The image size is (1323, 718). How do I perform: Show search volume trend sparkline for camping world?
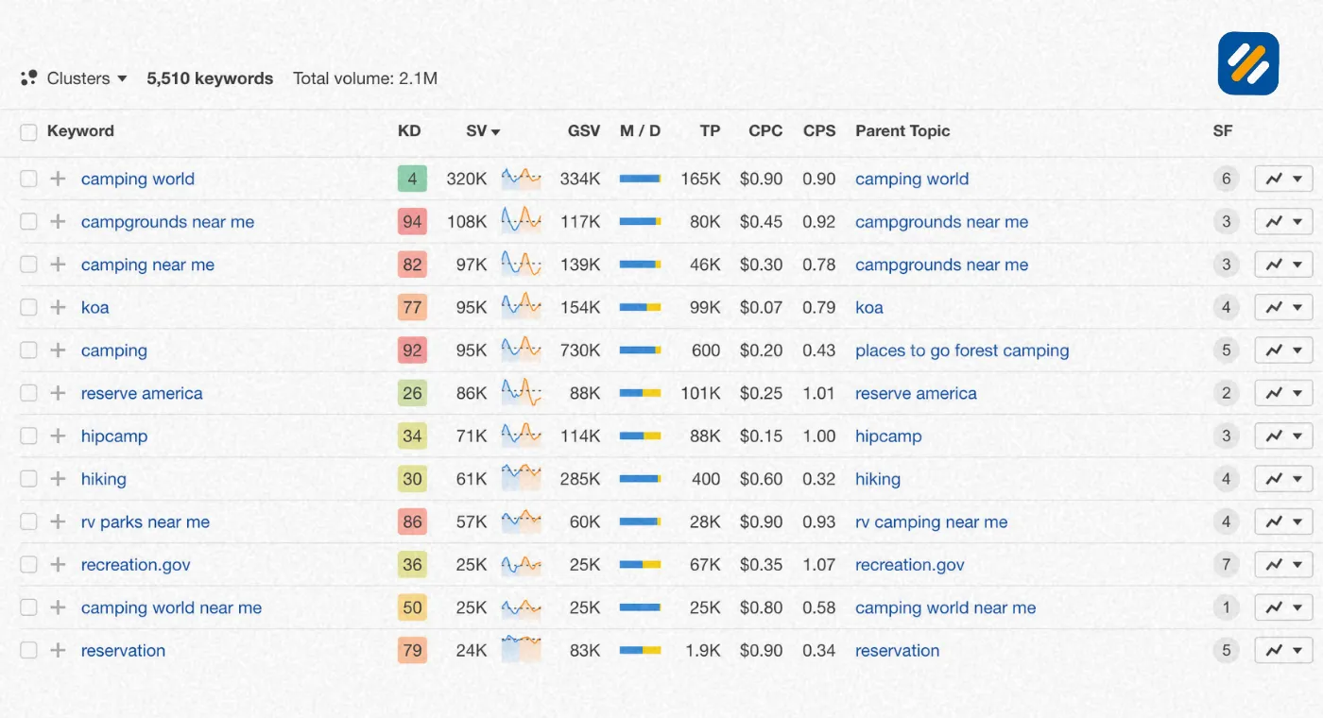click(521, 178)
